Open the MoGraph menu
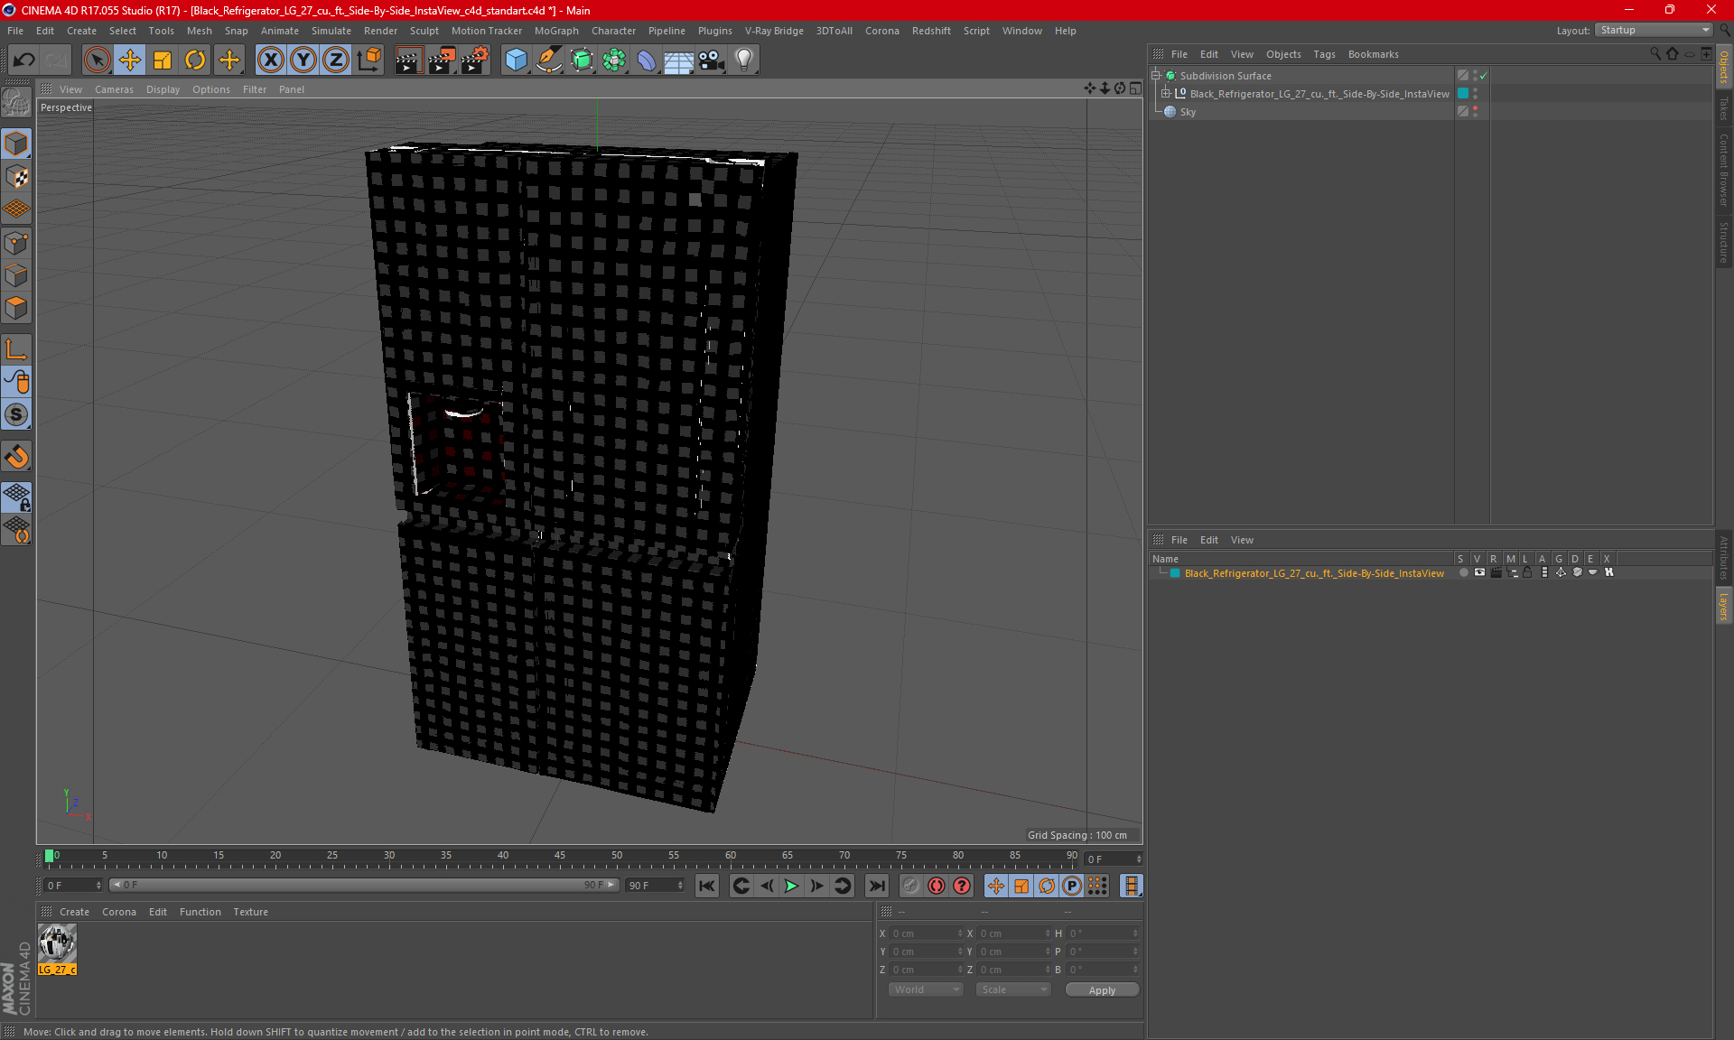Image resolution: width=1734 pixels, height=1040 pixels. [556, 31]
